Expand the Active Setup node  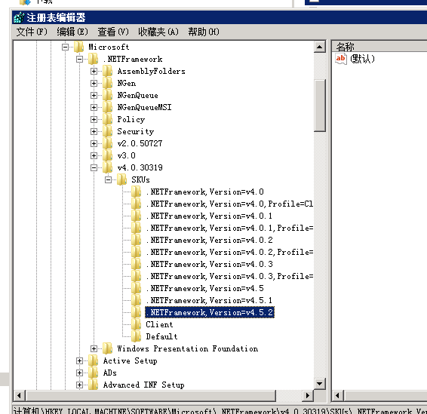click(x=79, y=360)
